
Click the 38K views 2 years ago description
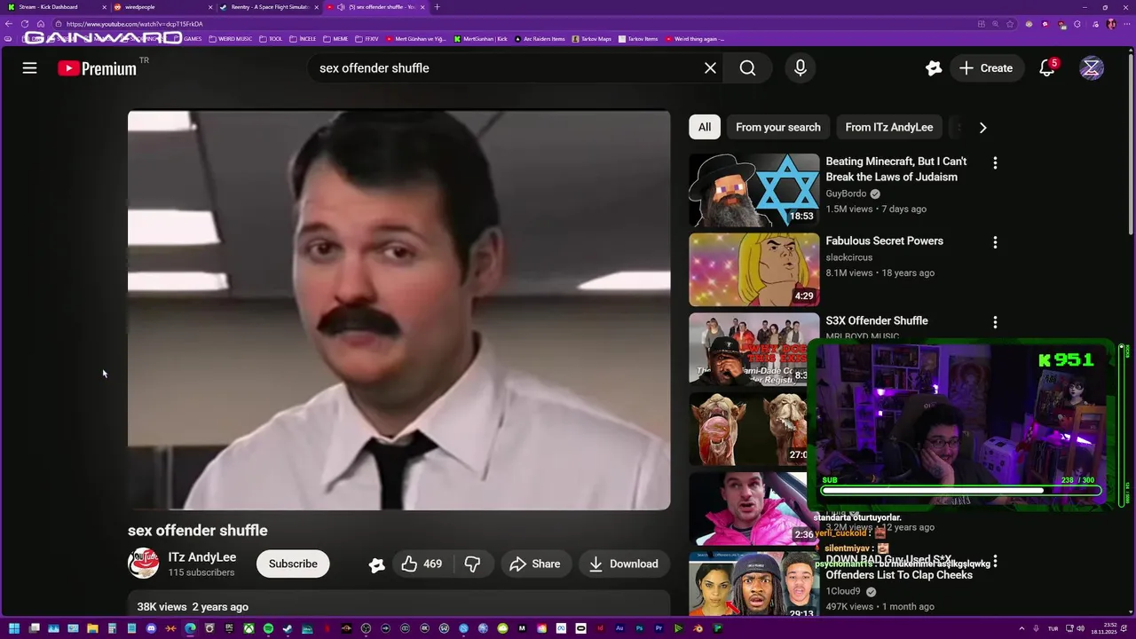pos(193,607)
